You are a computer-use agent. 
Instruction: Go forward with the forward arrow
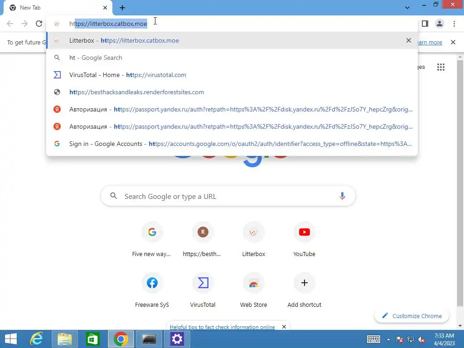(24, 24)
